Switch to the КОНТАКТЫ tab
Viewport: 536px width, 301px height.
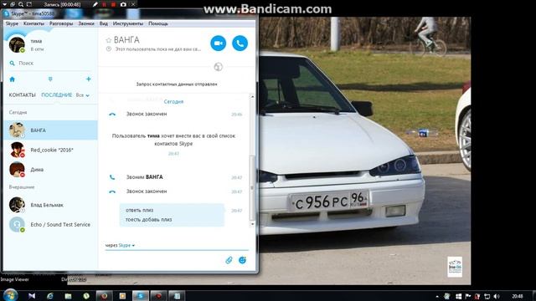point(23,94)
